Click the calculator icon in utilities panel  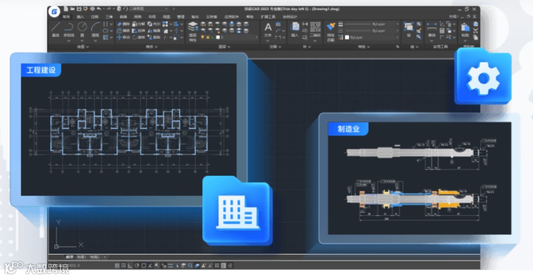pyautogui.click(x=442, y=31)
